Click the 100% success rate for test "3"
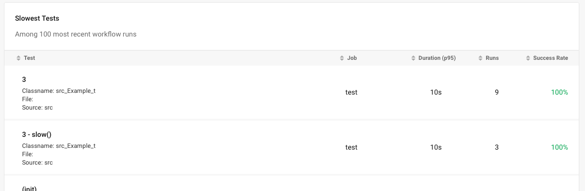 point(559,92)
